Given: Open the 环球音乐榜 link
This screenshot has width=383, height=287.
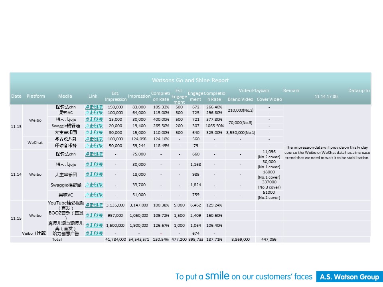Looking at the screenshot, I should [x=94, y=145].
